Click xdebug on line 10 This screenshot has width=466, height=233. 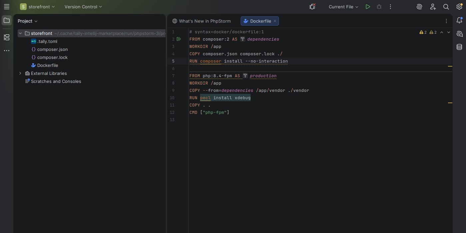coord(243,98)
